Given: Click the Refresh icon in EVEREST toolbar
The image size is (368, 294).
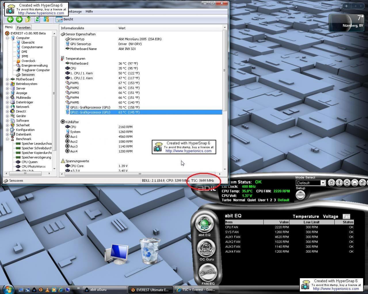Looking at the screenshot, I should pyautogui.click(x=37, y=19).
